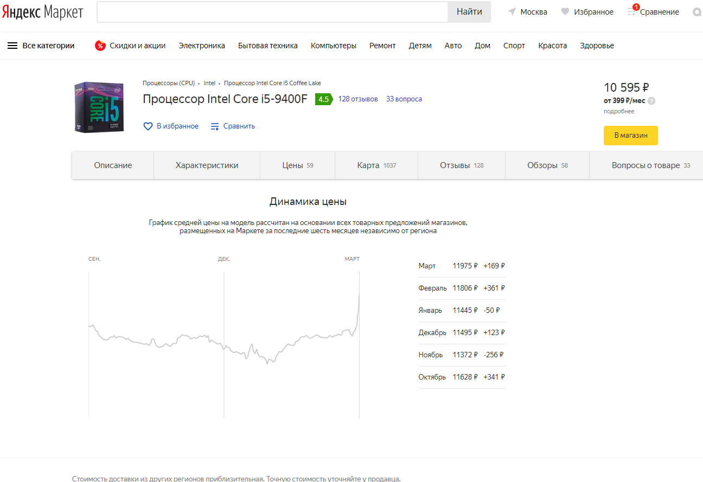
Task: Click the Март 11975 ₽ price row
Action: pyautogui.click(x=462, y=266)
